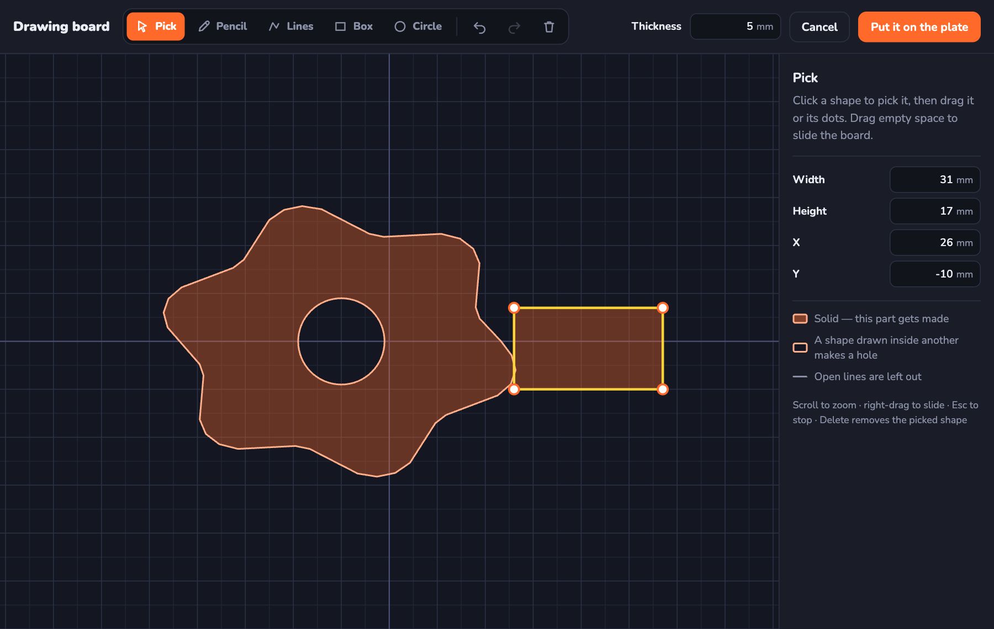Delete the picked shape with trash icon
The image size is (994, 629).
click(x=549, y=27)
